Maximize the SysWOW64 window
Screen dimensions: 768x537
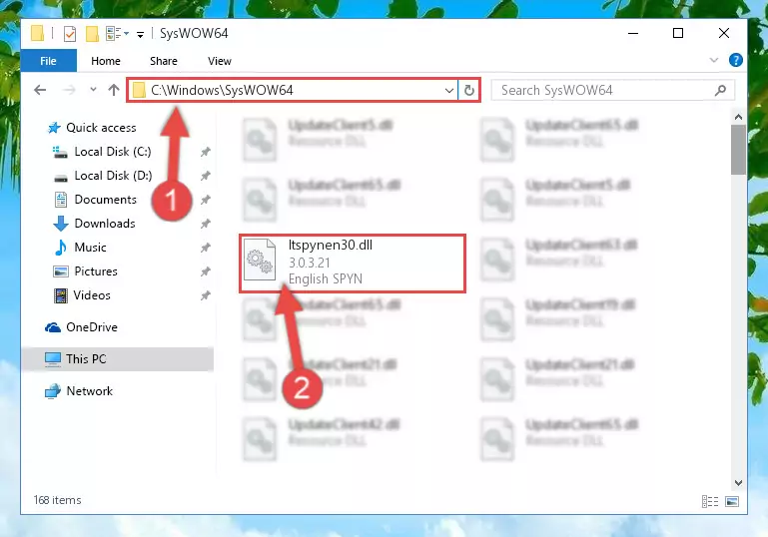pyautogui.click(x=678, y=33)
